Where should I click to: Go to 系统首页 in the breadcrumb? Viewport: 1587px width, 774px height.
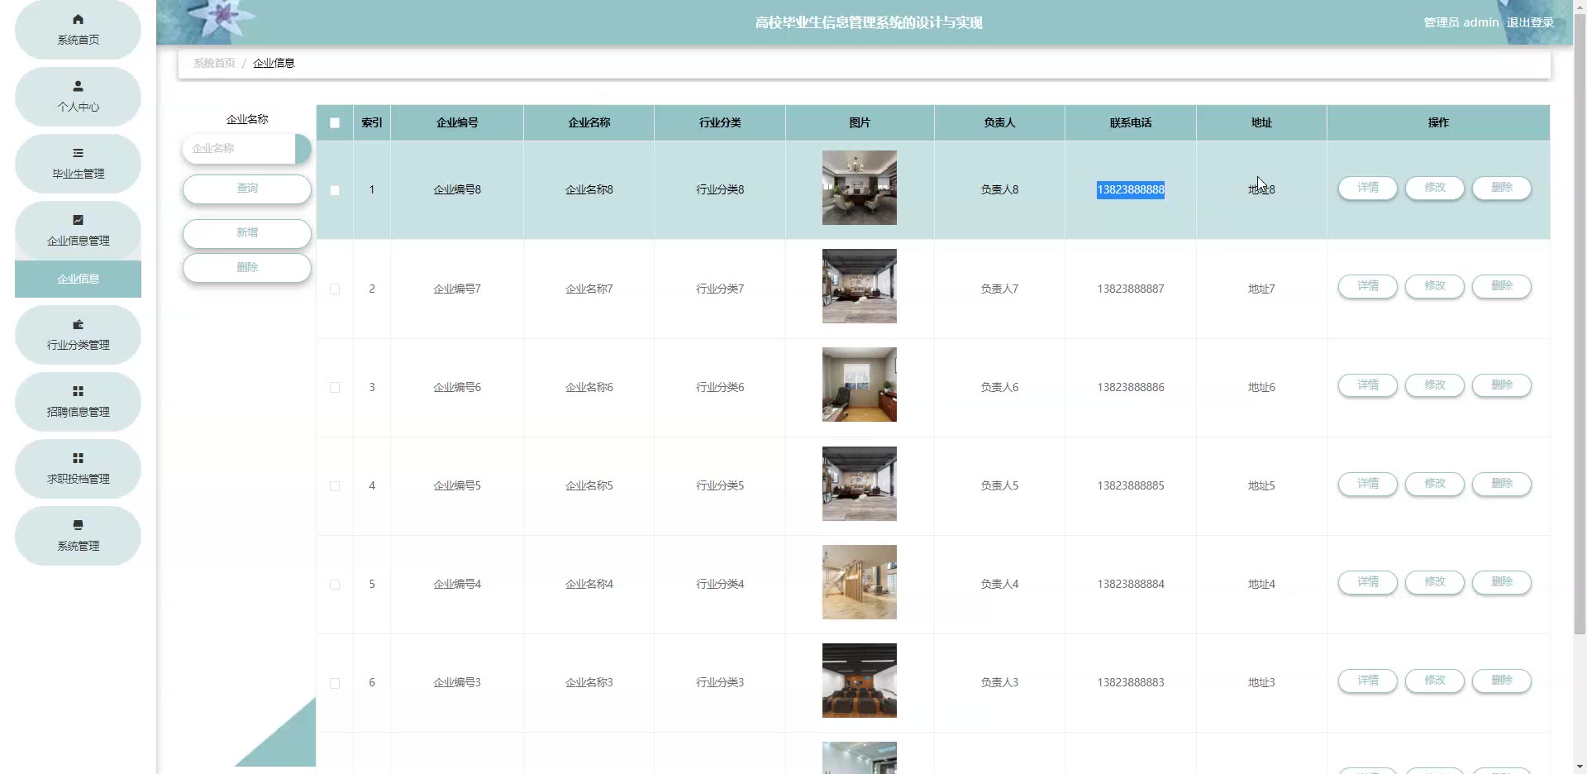pos(214,63)
